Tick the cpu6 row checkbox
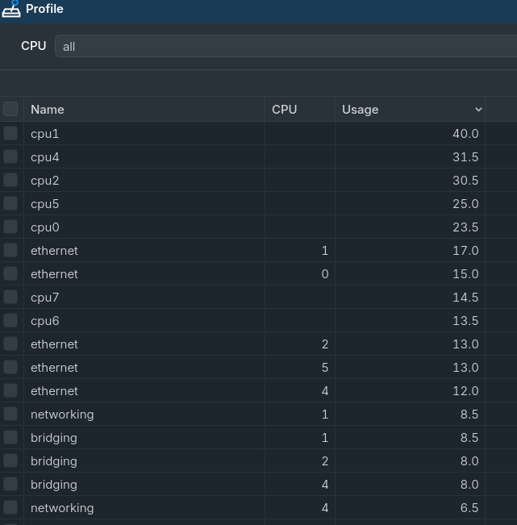Screen dimensions: 517x525 click(x=10, y=320)
